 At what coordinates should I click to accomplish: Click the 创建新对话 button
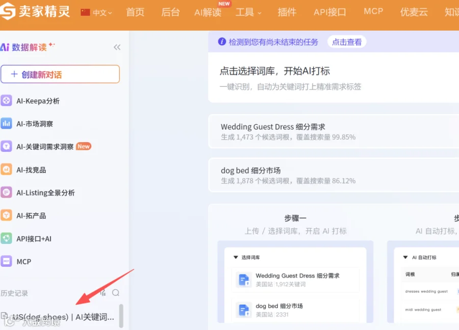(60, 74)
